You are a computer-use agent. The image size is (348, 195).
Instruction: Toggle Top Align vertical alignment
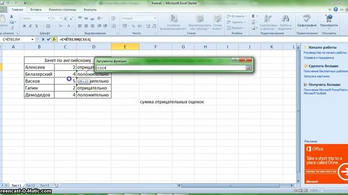80,18
